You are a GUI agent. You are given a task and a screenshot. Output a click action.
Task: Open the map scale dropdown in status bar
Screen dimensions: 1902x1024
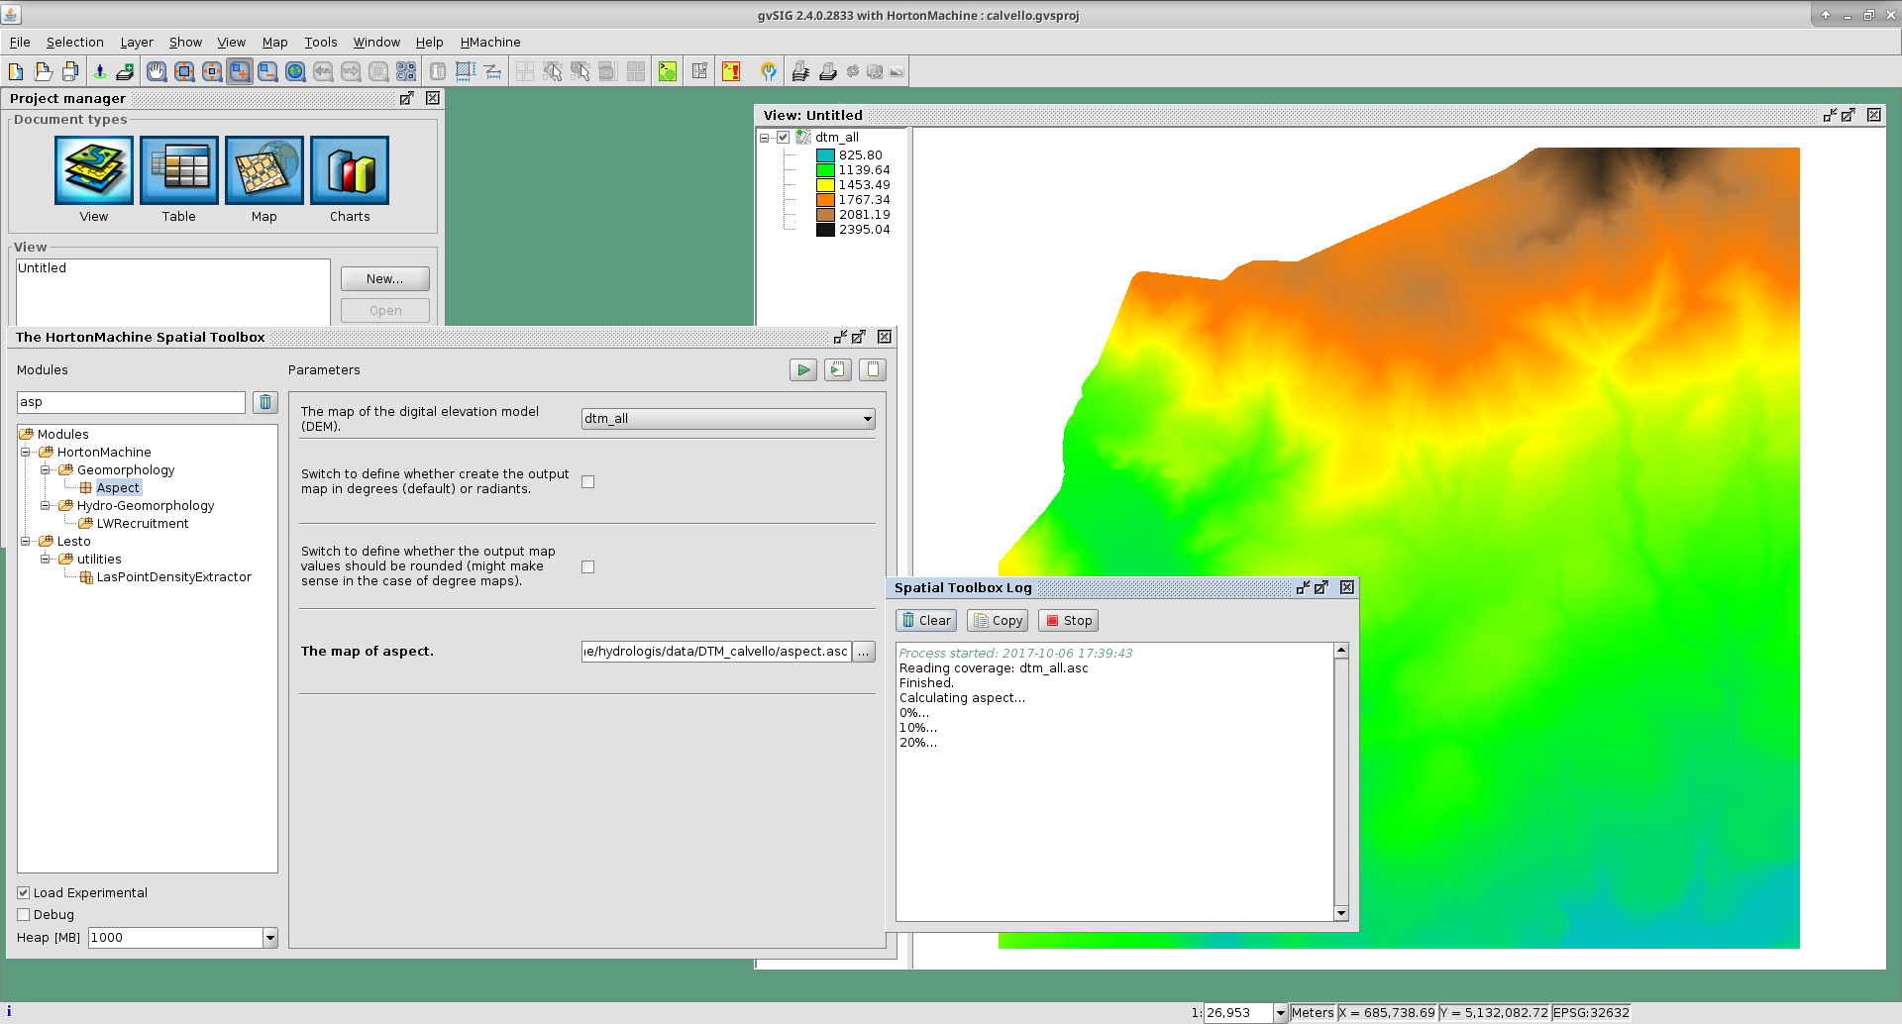[x=1280, y=1013]
